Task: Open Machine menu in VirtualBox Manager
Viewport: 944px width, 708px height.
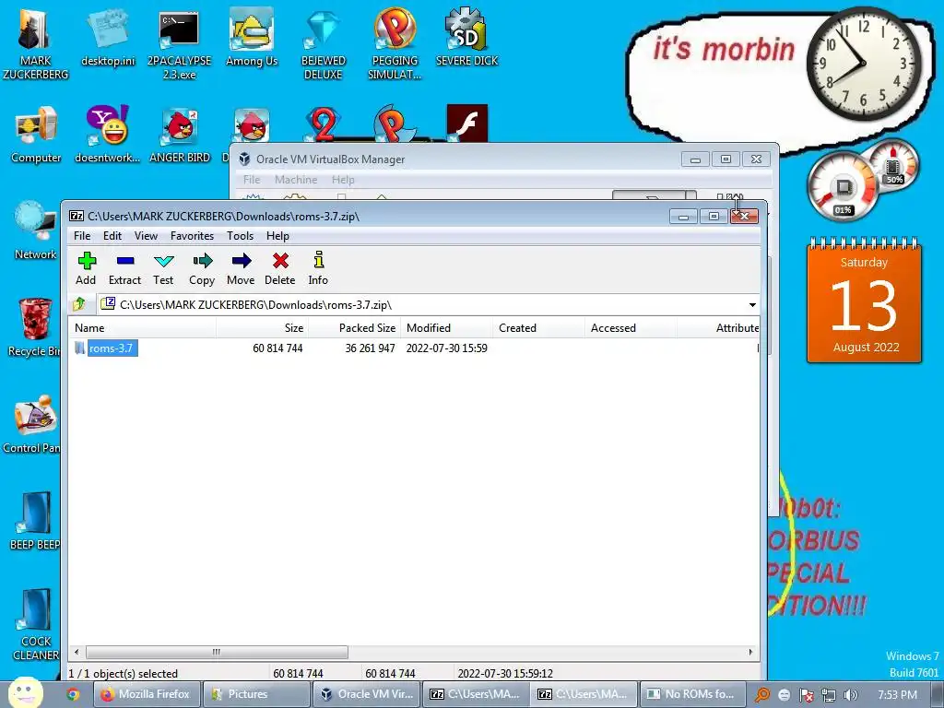Action: click(296, 180)
